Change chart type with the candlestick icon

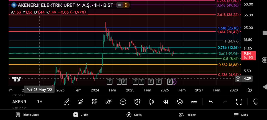click(151, 102)
